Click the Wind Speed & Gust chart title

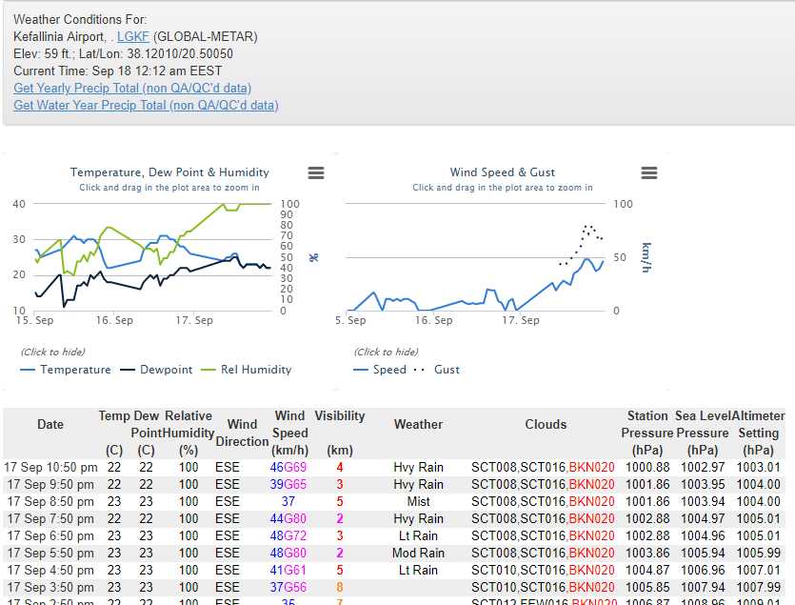(503, 172)
